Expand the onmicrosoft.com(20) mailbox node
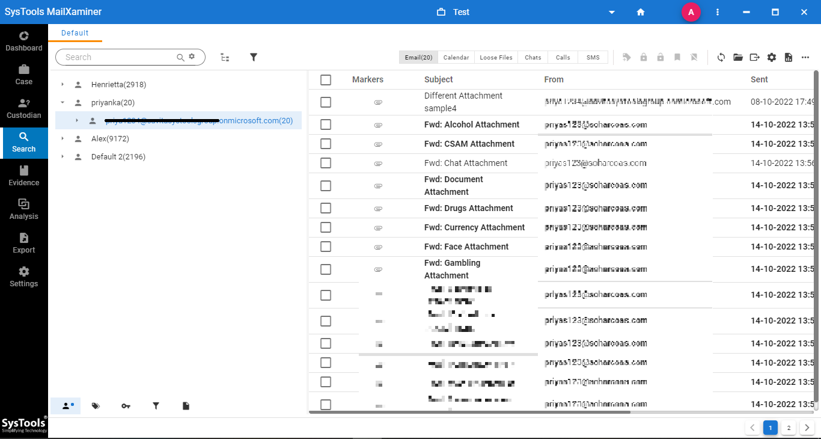Viewport: 821px width, 439px height. [77, 121]
